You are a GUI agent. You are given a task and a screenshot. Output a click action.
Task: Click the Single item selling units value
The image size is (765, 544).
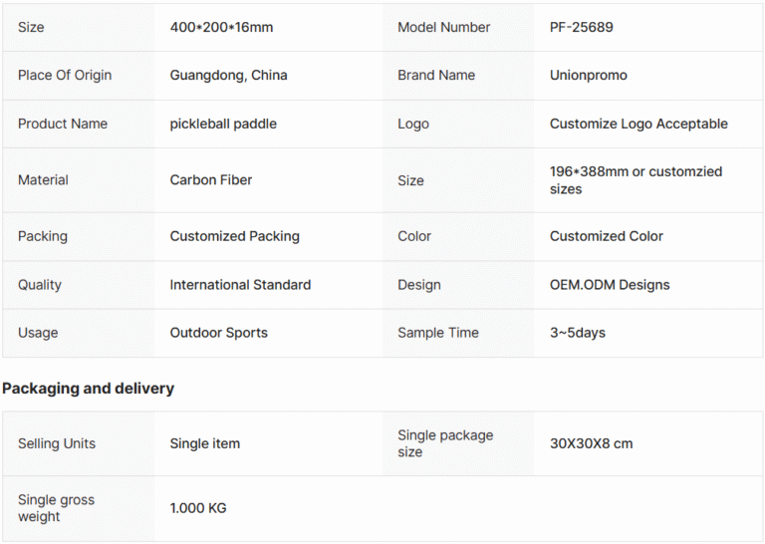point(205,443)
